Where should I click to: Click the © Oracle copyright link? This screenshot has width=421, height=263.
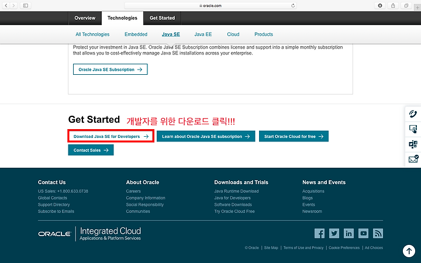click(x=252, y=248)
